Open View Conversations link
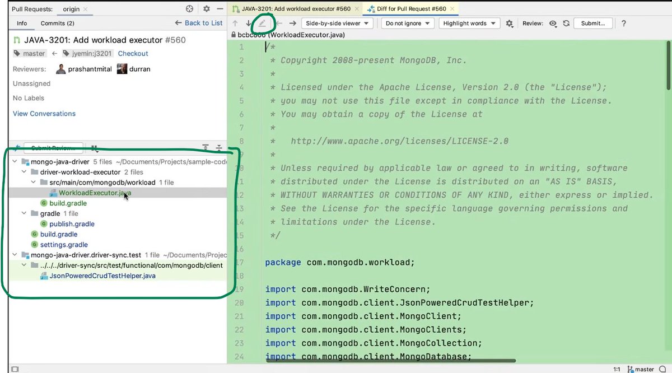 [44, 114]
